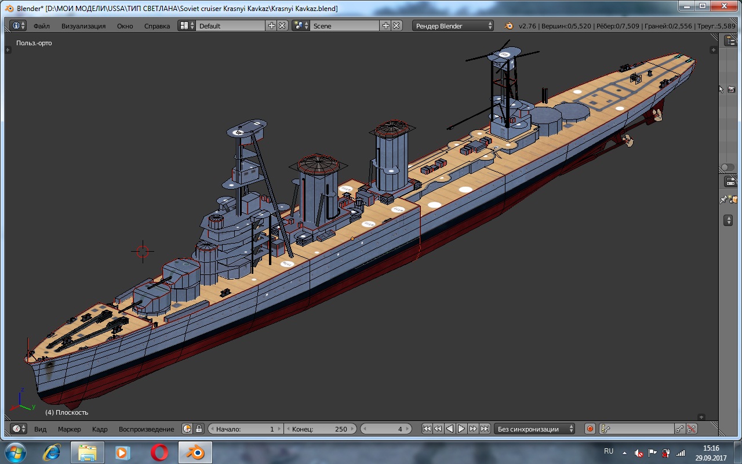Click the current frame field showing 4
742x464 pixels.
click(385, 429)
